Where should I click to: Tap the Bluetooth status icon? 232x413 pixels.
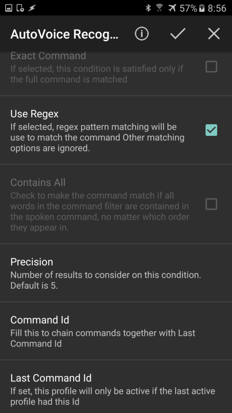tap(148, 8)
